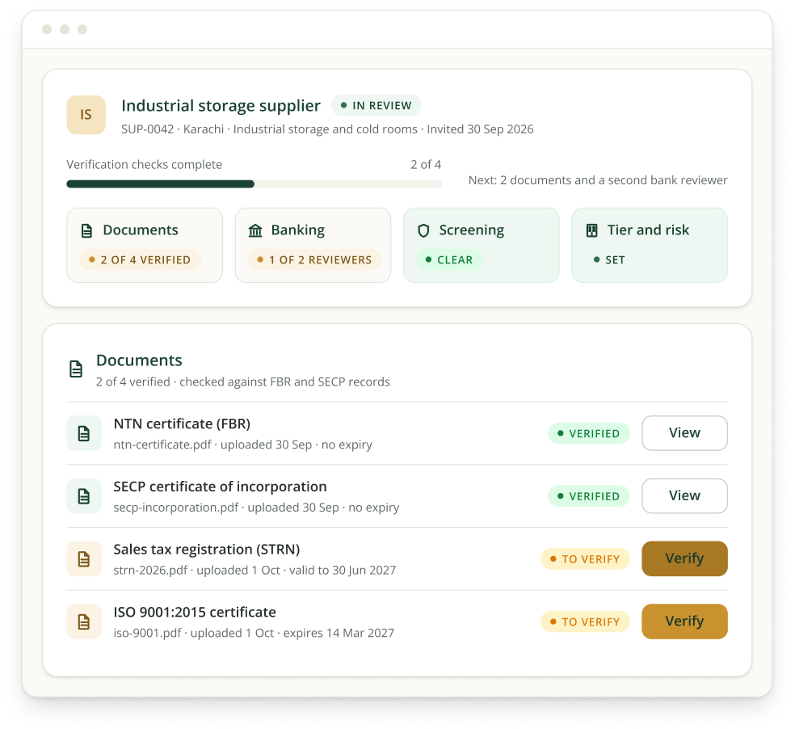This screenshot has height=729, width=795.
Task: Click the Banking card bank icon
Action: (x=255, y=231)
